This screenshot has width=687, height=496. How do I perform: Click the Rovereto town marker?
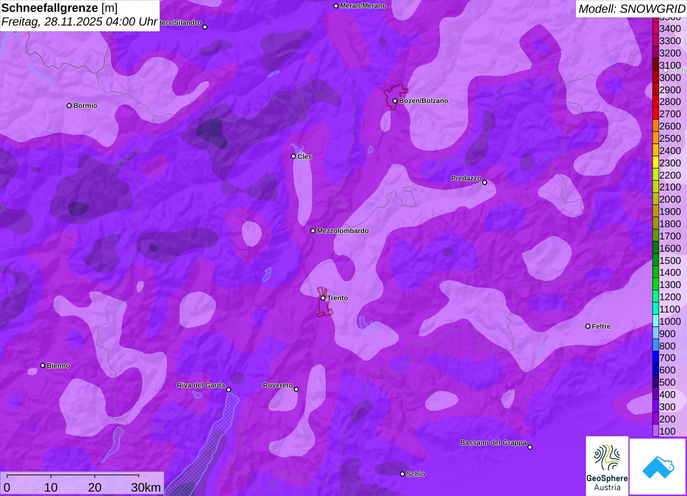(296, 390)
